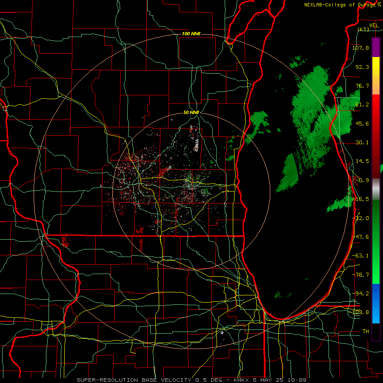Select the -32.0 scale value
Viewport: 383px width, 383px height.
[x=360, y=218]
